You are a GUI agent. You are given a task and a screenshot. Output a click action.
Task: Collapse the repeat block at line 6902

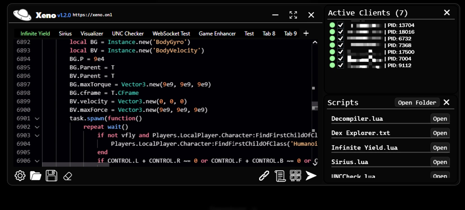(37, 127)
